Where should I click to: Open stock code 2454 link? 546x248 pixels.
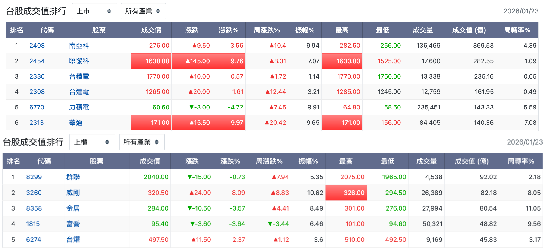pos(37,61)
